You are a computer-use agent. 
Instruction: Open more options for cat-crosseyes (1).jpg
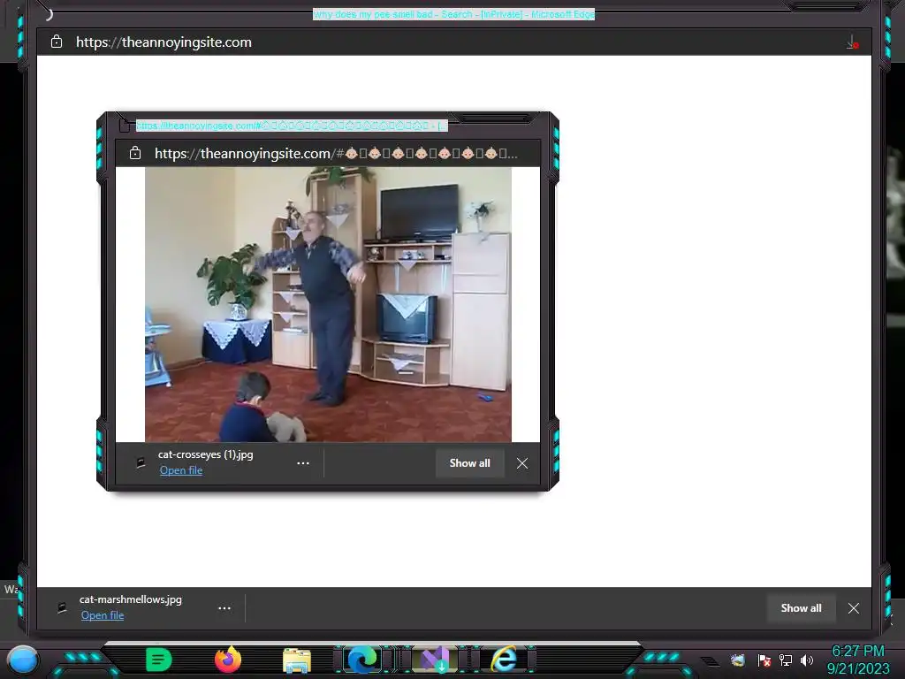pos(303,463)
